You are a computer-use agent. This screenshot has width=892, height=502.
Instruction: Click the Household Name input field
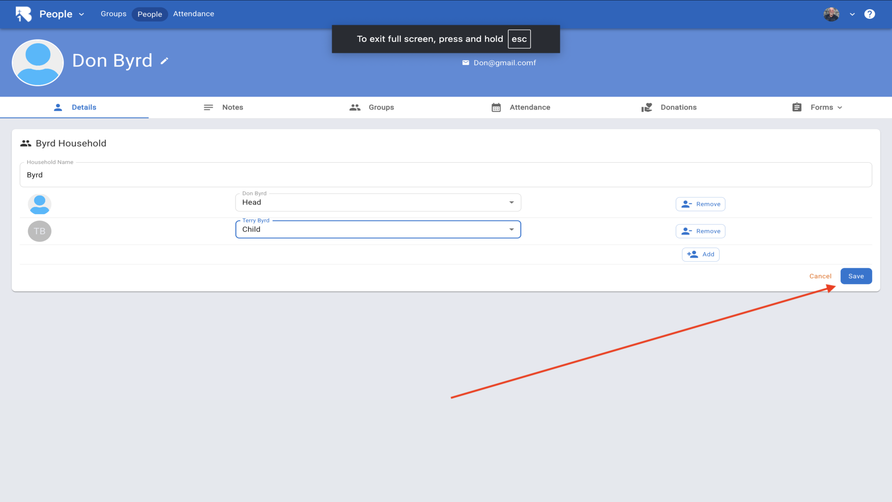click(x=445, y=175)
